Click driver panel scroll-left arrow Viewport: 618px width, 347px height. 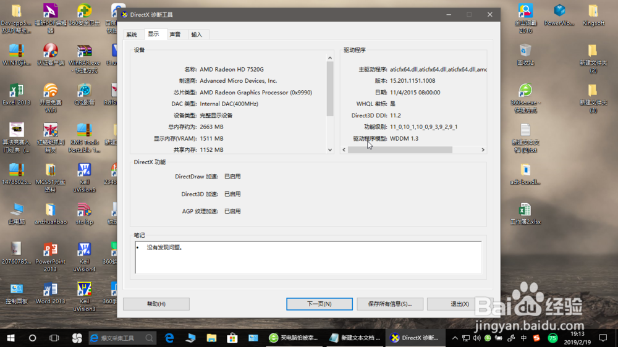(x=344, y=149)
